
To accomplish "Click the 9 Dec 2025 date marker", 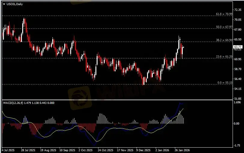I will pos(143,150).
